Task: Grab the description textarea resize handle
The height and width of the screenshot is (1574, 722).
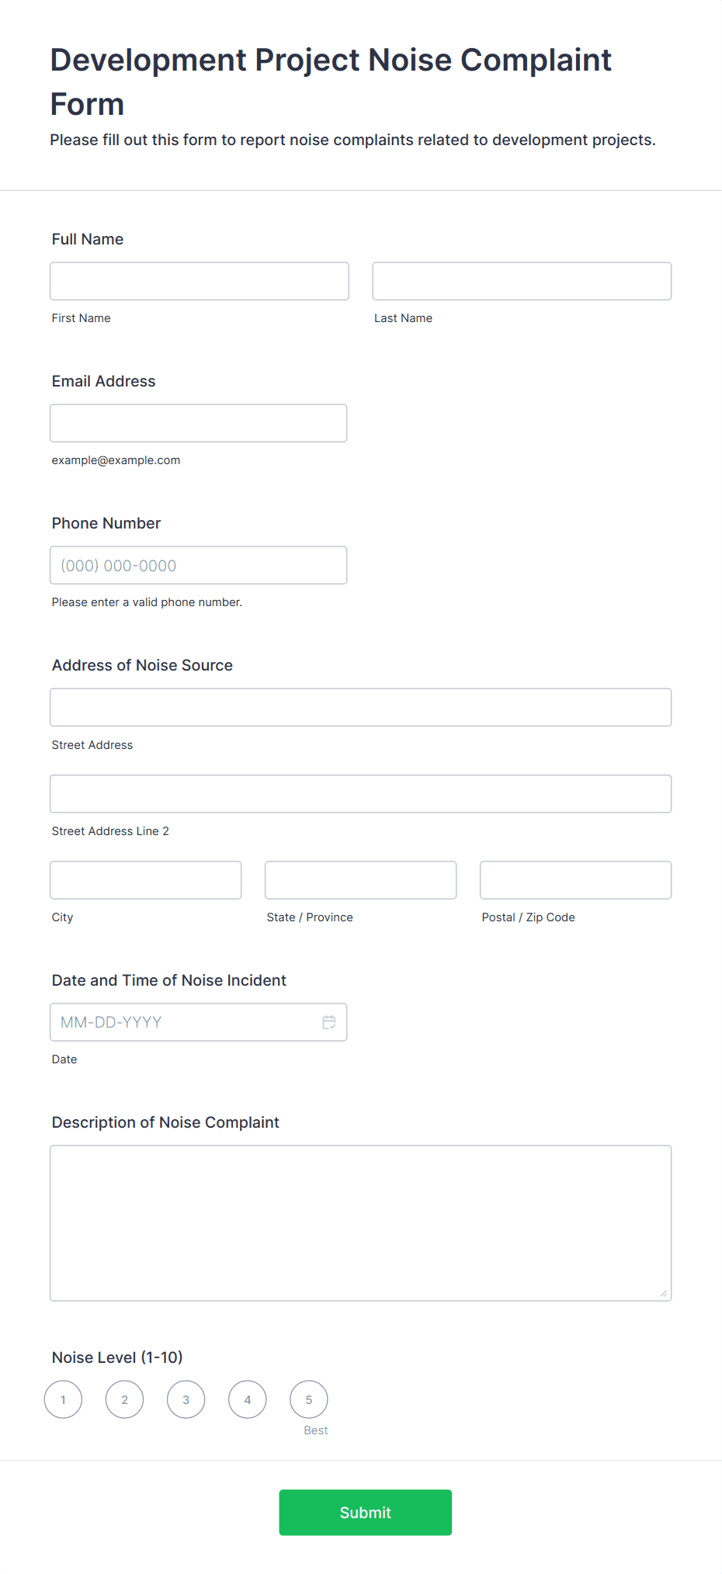Action: coord(664,1293)
